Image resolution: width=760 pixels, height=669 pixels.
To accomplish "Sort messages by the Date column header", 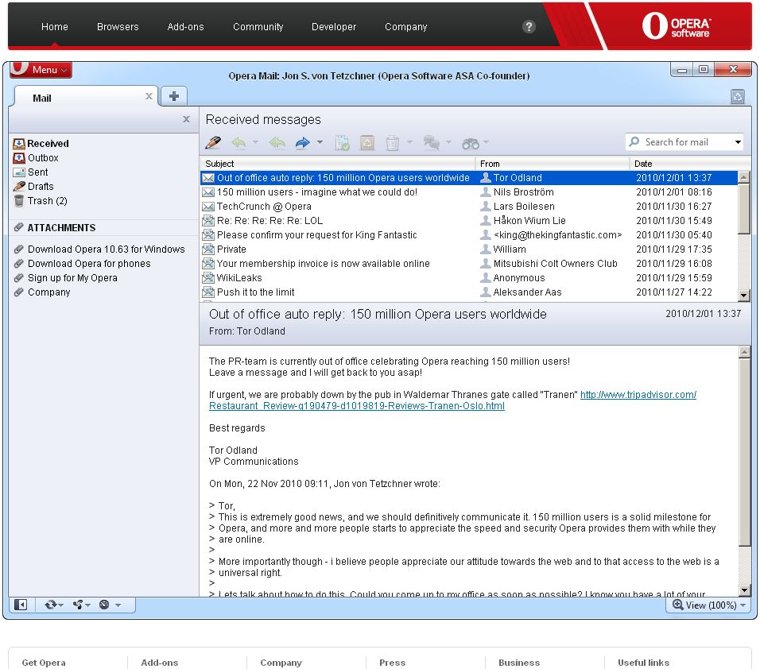I will pos(689,164).
